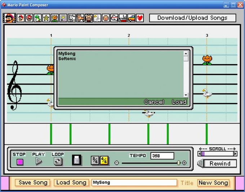Open Download/Upload Songs
245x192 pixels.
(192, 18)
